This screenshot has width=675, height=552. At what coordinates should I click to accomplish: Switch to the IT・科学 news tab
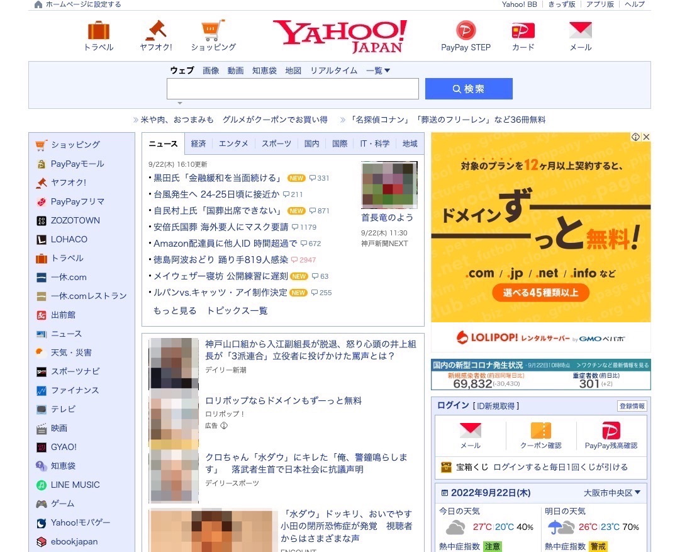[x=374, y=144]
